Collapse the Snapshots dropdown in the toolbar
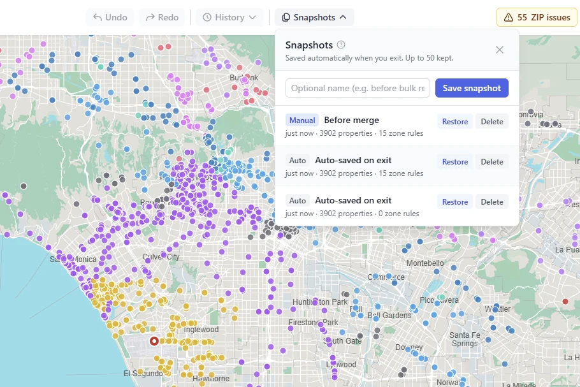Screen dimensions: 580x387 314,17
